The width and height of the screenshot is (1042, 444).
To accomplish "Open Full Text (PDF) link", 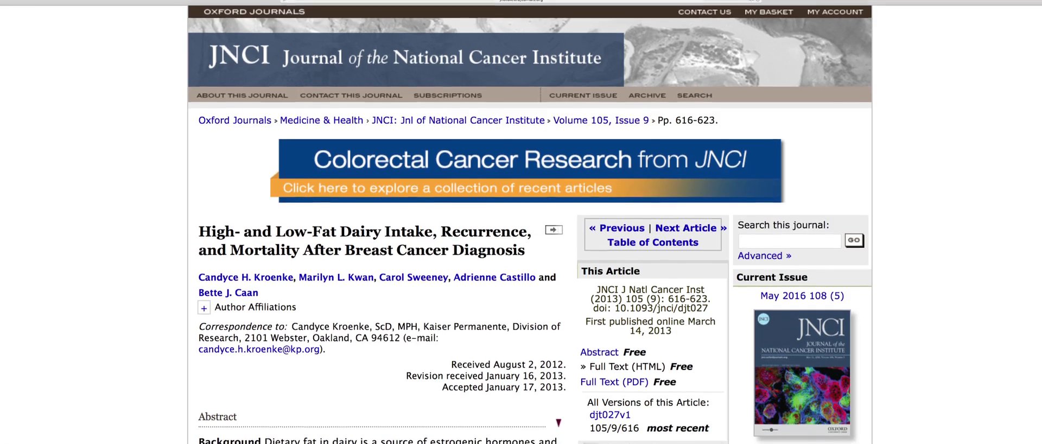I will click(x=614, y=382).
